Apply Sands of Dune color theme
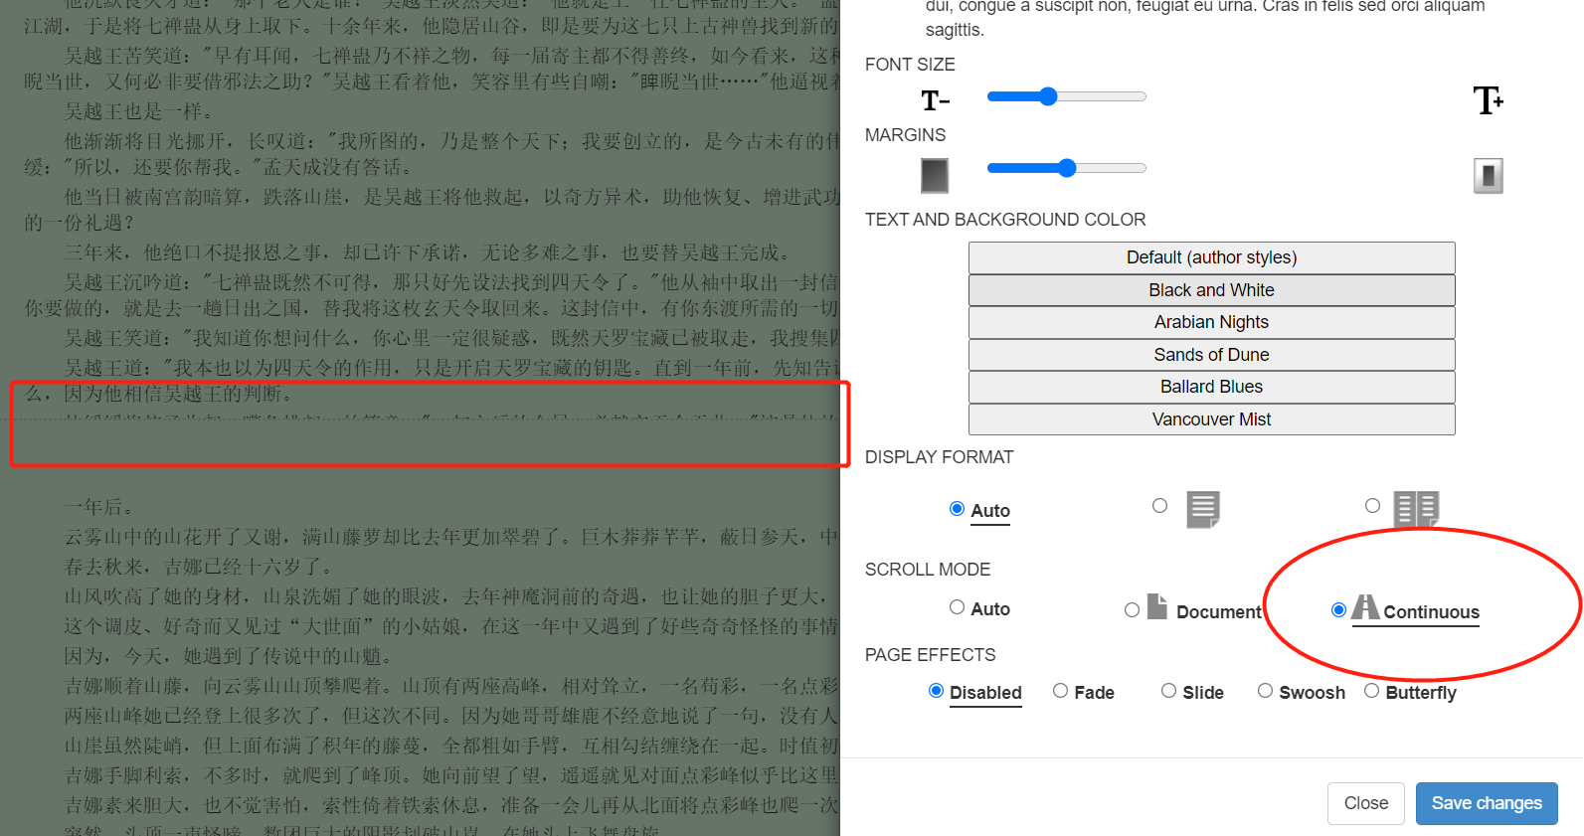 (x=1211, y=355)
